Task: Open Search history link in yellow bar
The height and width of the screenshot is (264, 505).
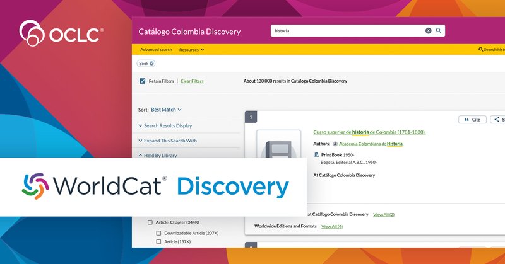Action: (x=492, y=50)
